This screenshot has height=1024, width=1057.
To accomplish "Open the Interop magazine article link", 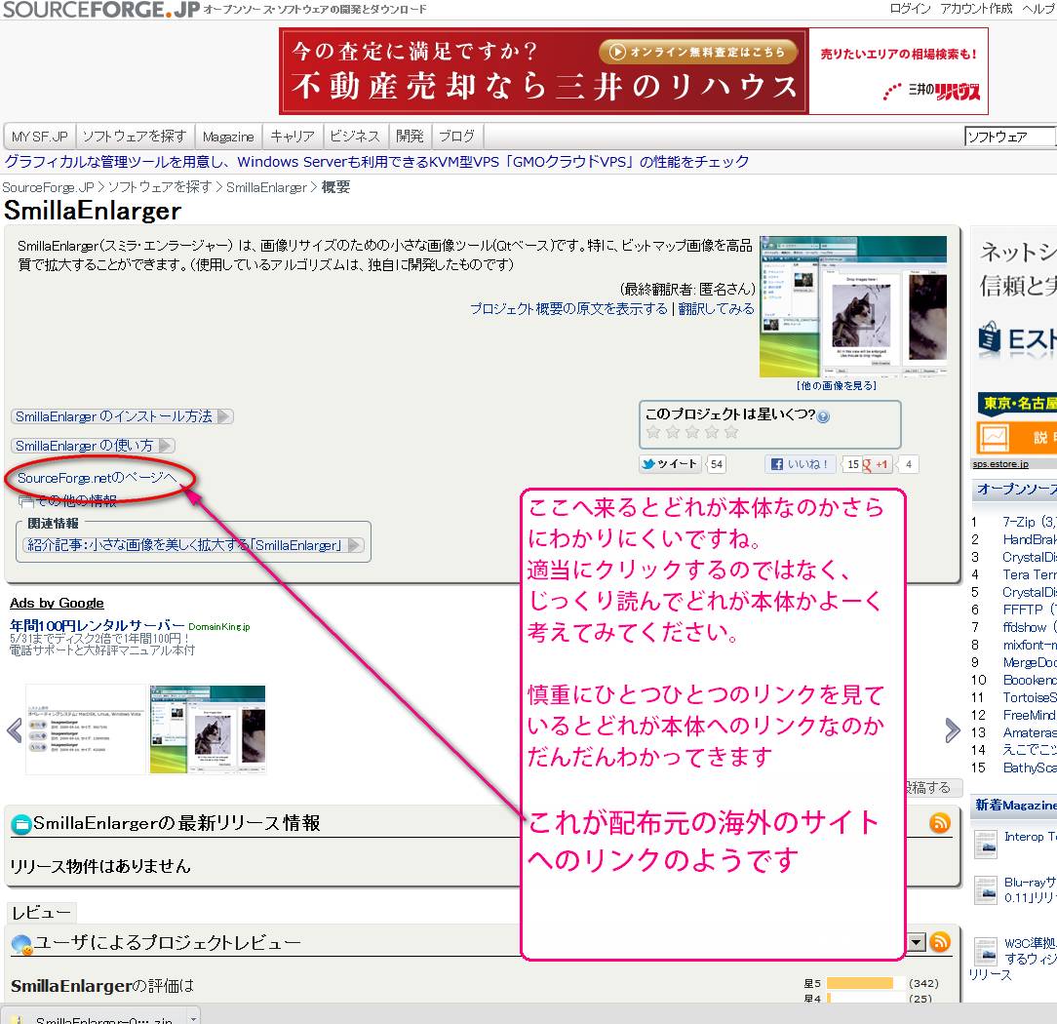I will click(x=1030, y=837).
